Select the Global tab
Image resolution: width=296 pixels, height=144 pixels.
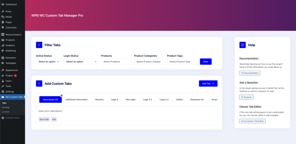pyautogui.click(x=179, y=99)
